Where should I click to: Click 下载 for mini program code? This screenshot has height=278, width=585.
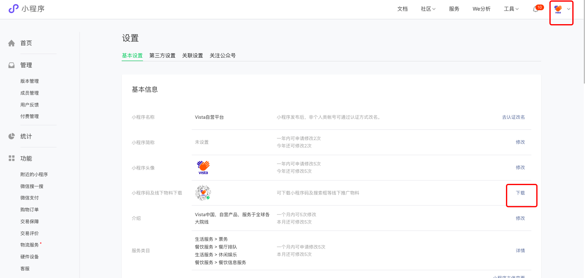tap(520, 193)
